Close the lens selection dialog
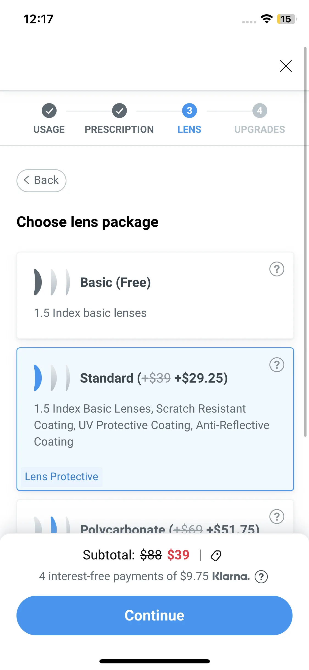 [x=286, y=66]
